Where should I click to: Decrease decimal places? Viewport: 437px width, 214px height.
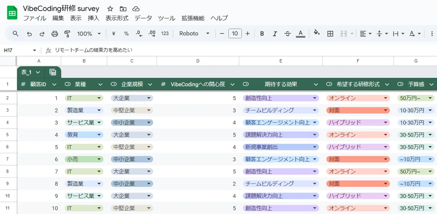pos(139,33)
